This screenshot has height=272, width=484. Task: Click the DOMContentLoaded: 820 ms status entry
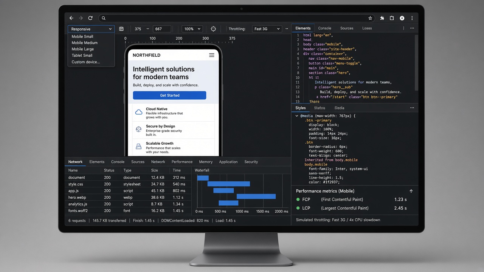click(x=185, y=221)
